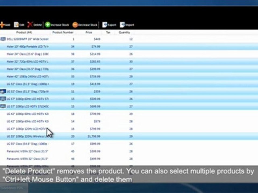Select the Haier 24" Class (23.6" Diag.) row
Viewport: 258px width, 193px height.
pyautogui.click(x=129, y=54)
